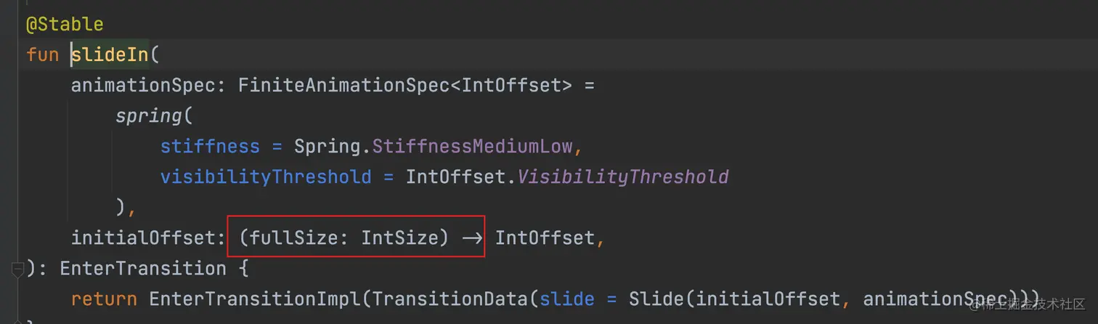1098x324 pixels.
Task: Click the italic VisibilityThreshold property
Action: tap(622, 177)
